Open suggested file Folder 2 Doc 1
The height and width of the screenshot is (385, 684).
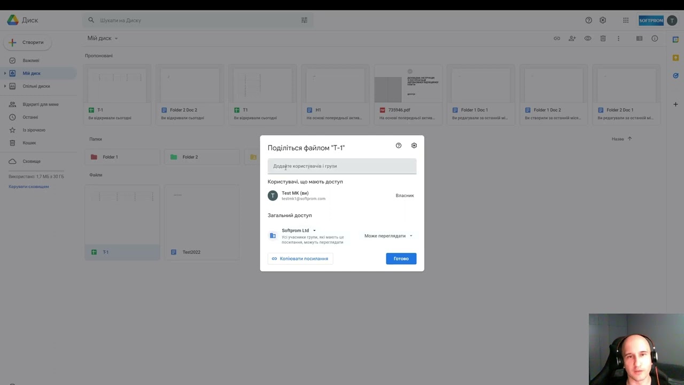point(626,95)
